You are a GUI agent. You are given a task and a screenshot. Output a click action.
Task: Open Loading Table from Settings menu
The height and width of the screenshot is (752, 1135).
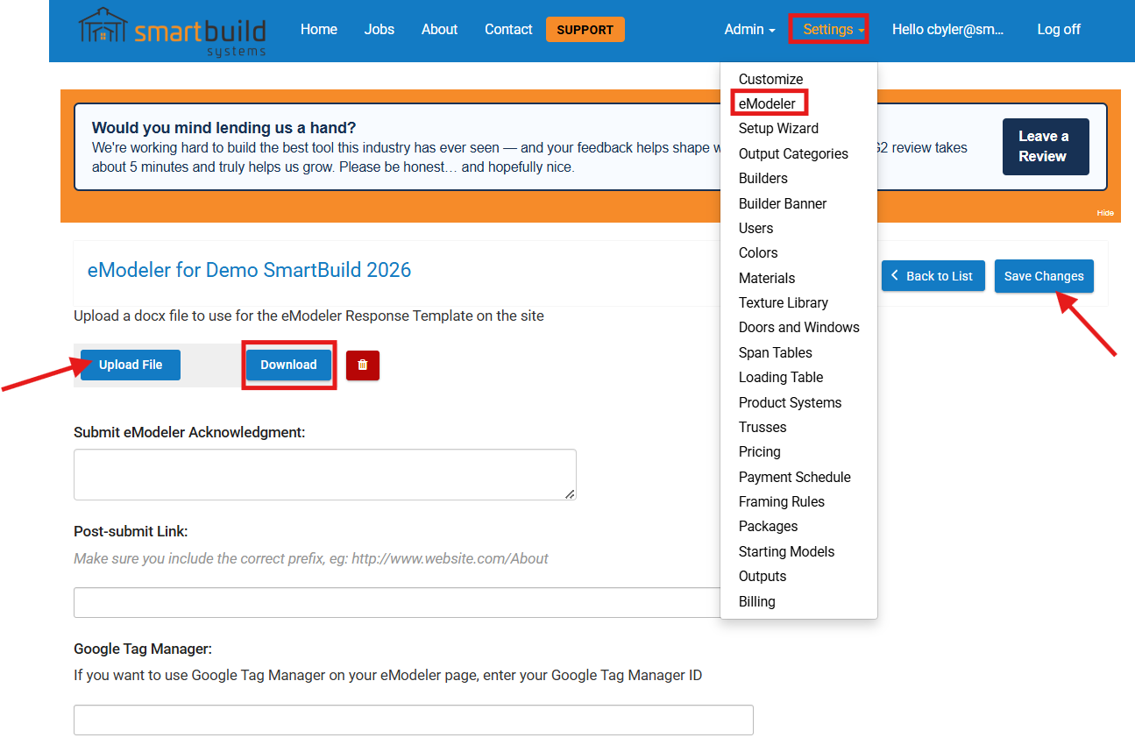click(781, 378)
